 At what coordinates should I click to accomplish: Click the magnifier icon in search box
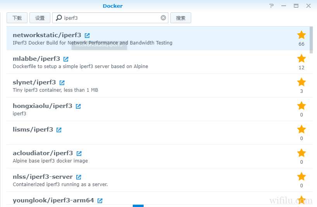tap(58, 18)
